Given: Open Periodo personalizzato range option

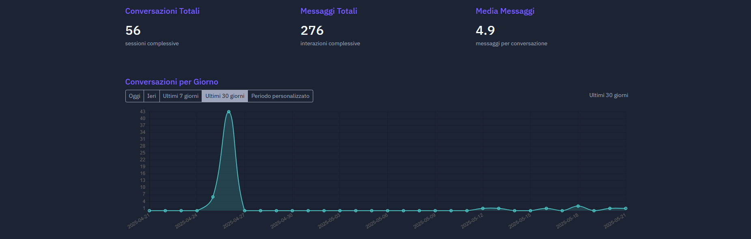Looking at the screenshot, I should pos(280,96).
